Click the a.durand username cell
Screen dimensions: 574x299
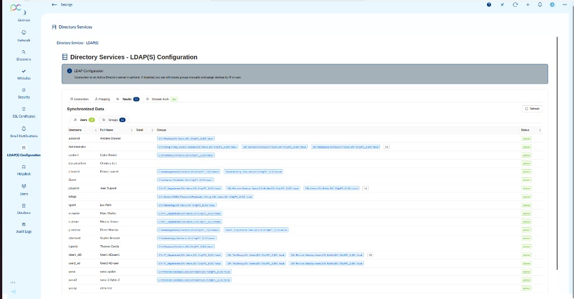point(74,138)
